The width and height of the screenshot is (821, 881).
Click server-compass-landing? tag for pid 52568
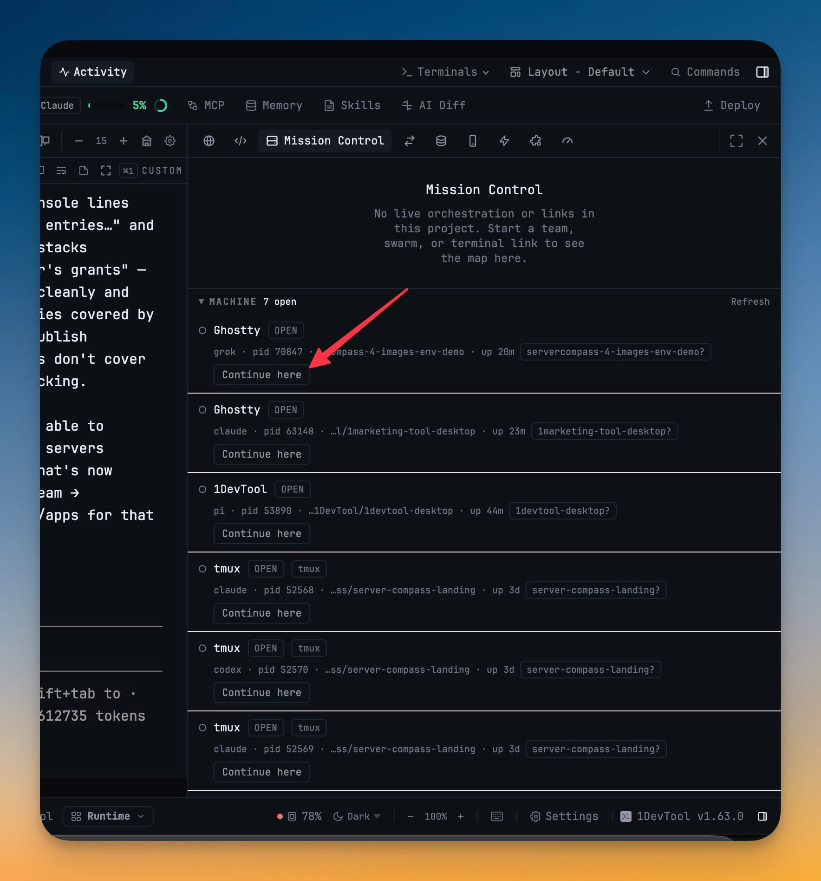pos(596,590)
